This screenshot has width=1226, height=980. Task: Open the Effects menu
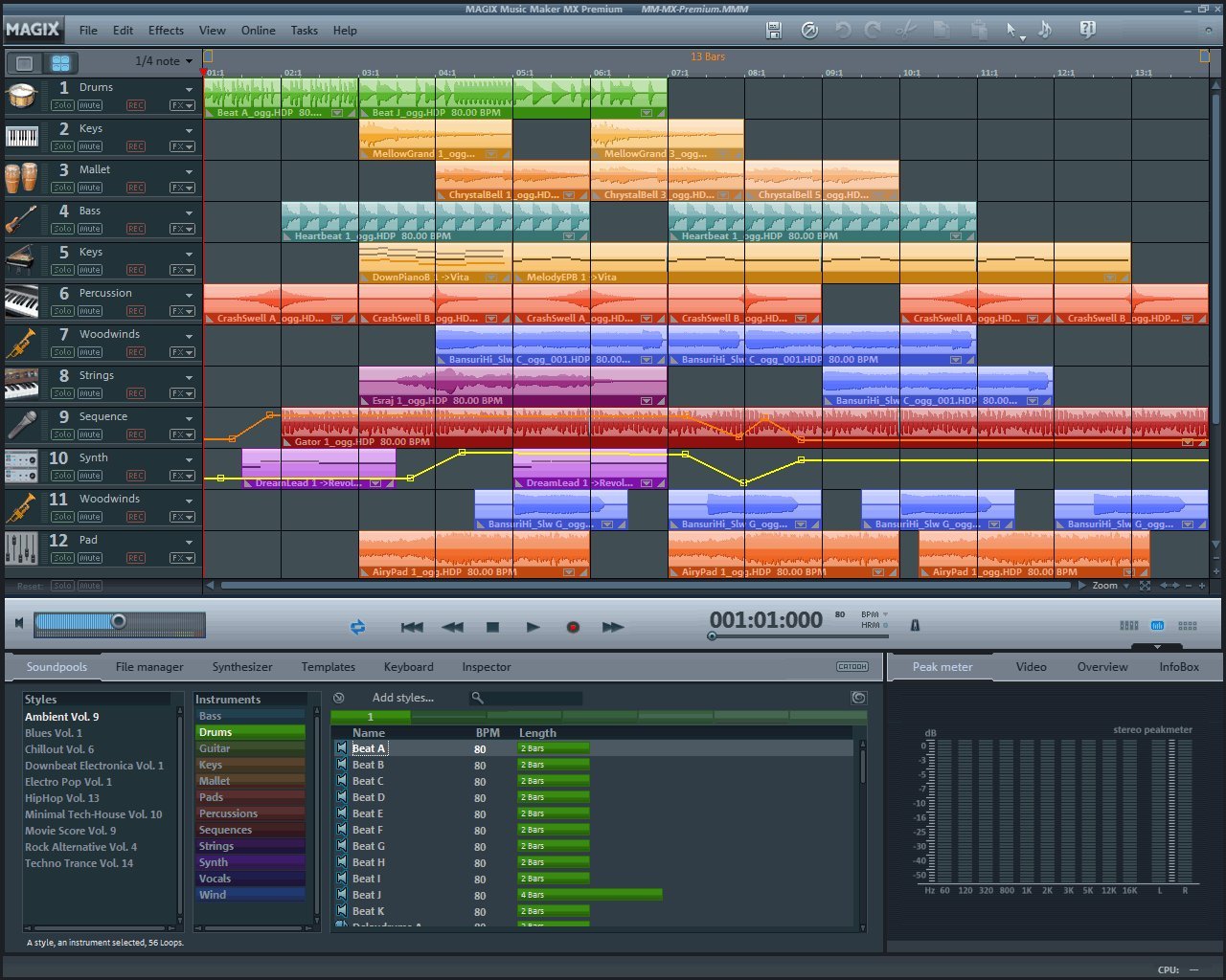pyautogui.click(x=166, y=30)
